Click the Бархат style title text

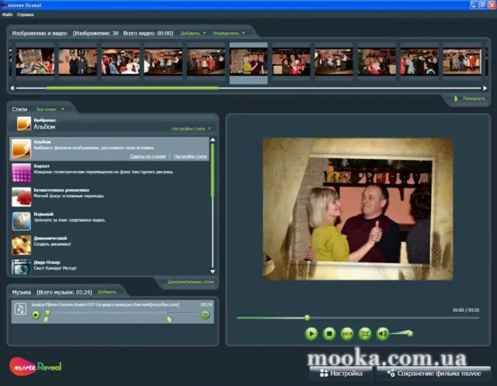pyautogui.click(x=41, y=165)
